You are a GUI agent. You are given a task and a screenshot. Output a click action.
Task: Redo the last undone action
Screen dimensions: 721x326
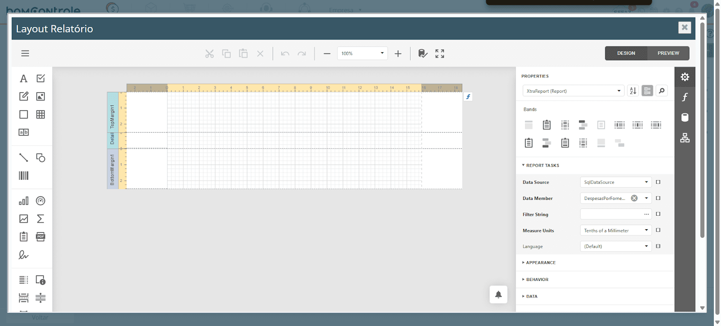pyautogui.click(x=302, y=54)
